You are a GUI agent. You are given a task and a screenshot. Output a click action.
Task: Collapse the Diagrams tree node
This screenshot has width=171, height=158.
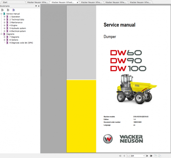pos(1,34)
